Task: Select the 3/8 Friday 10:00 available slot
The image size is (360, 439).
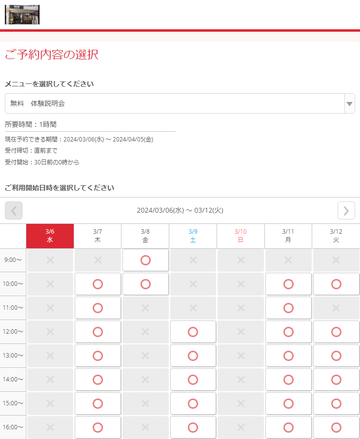Action: [145, 284]
